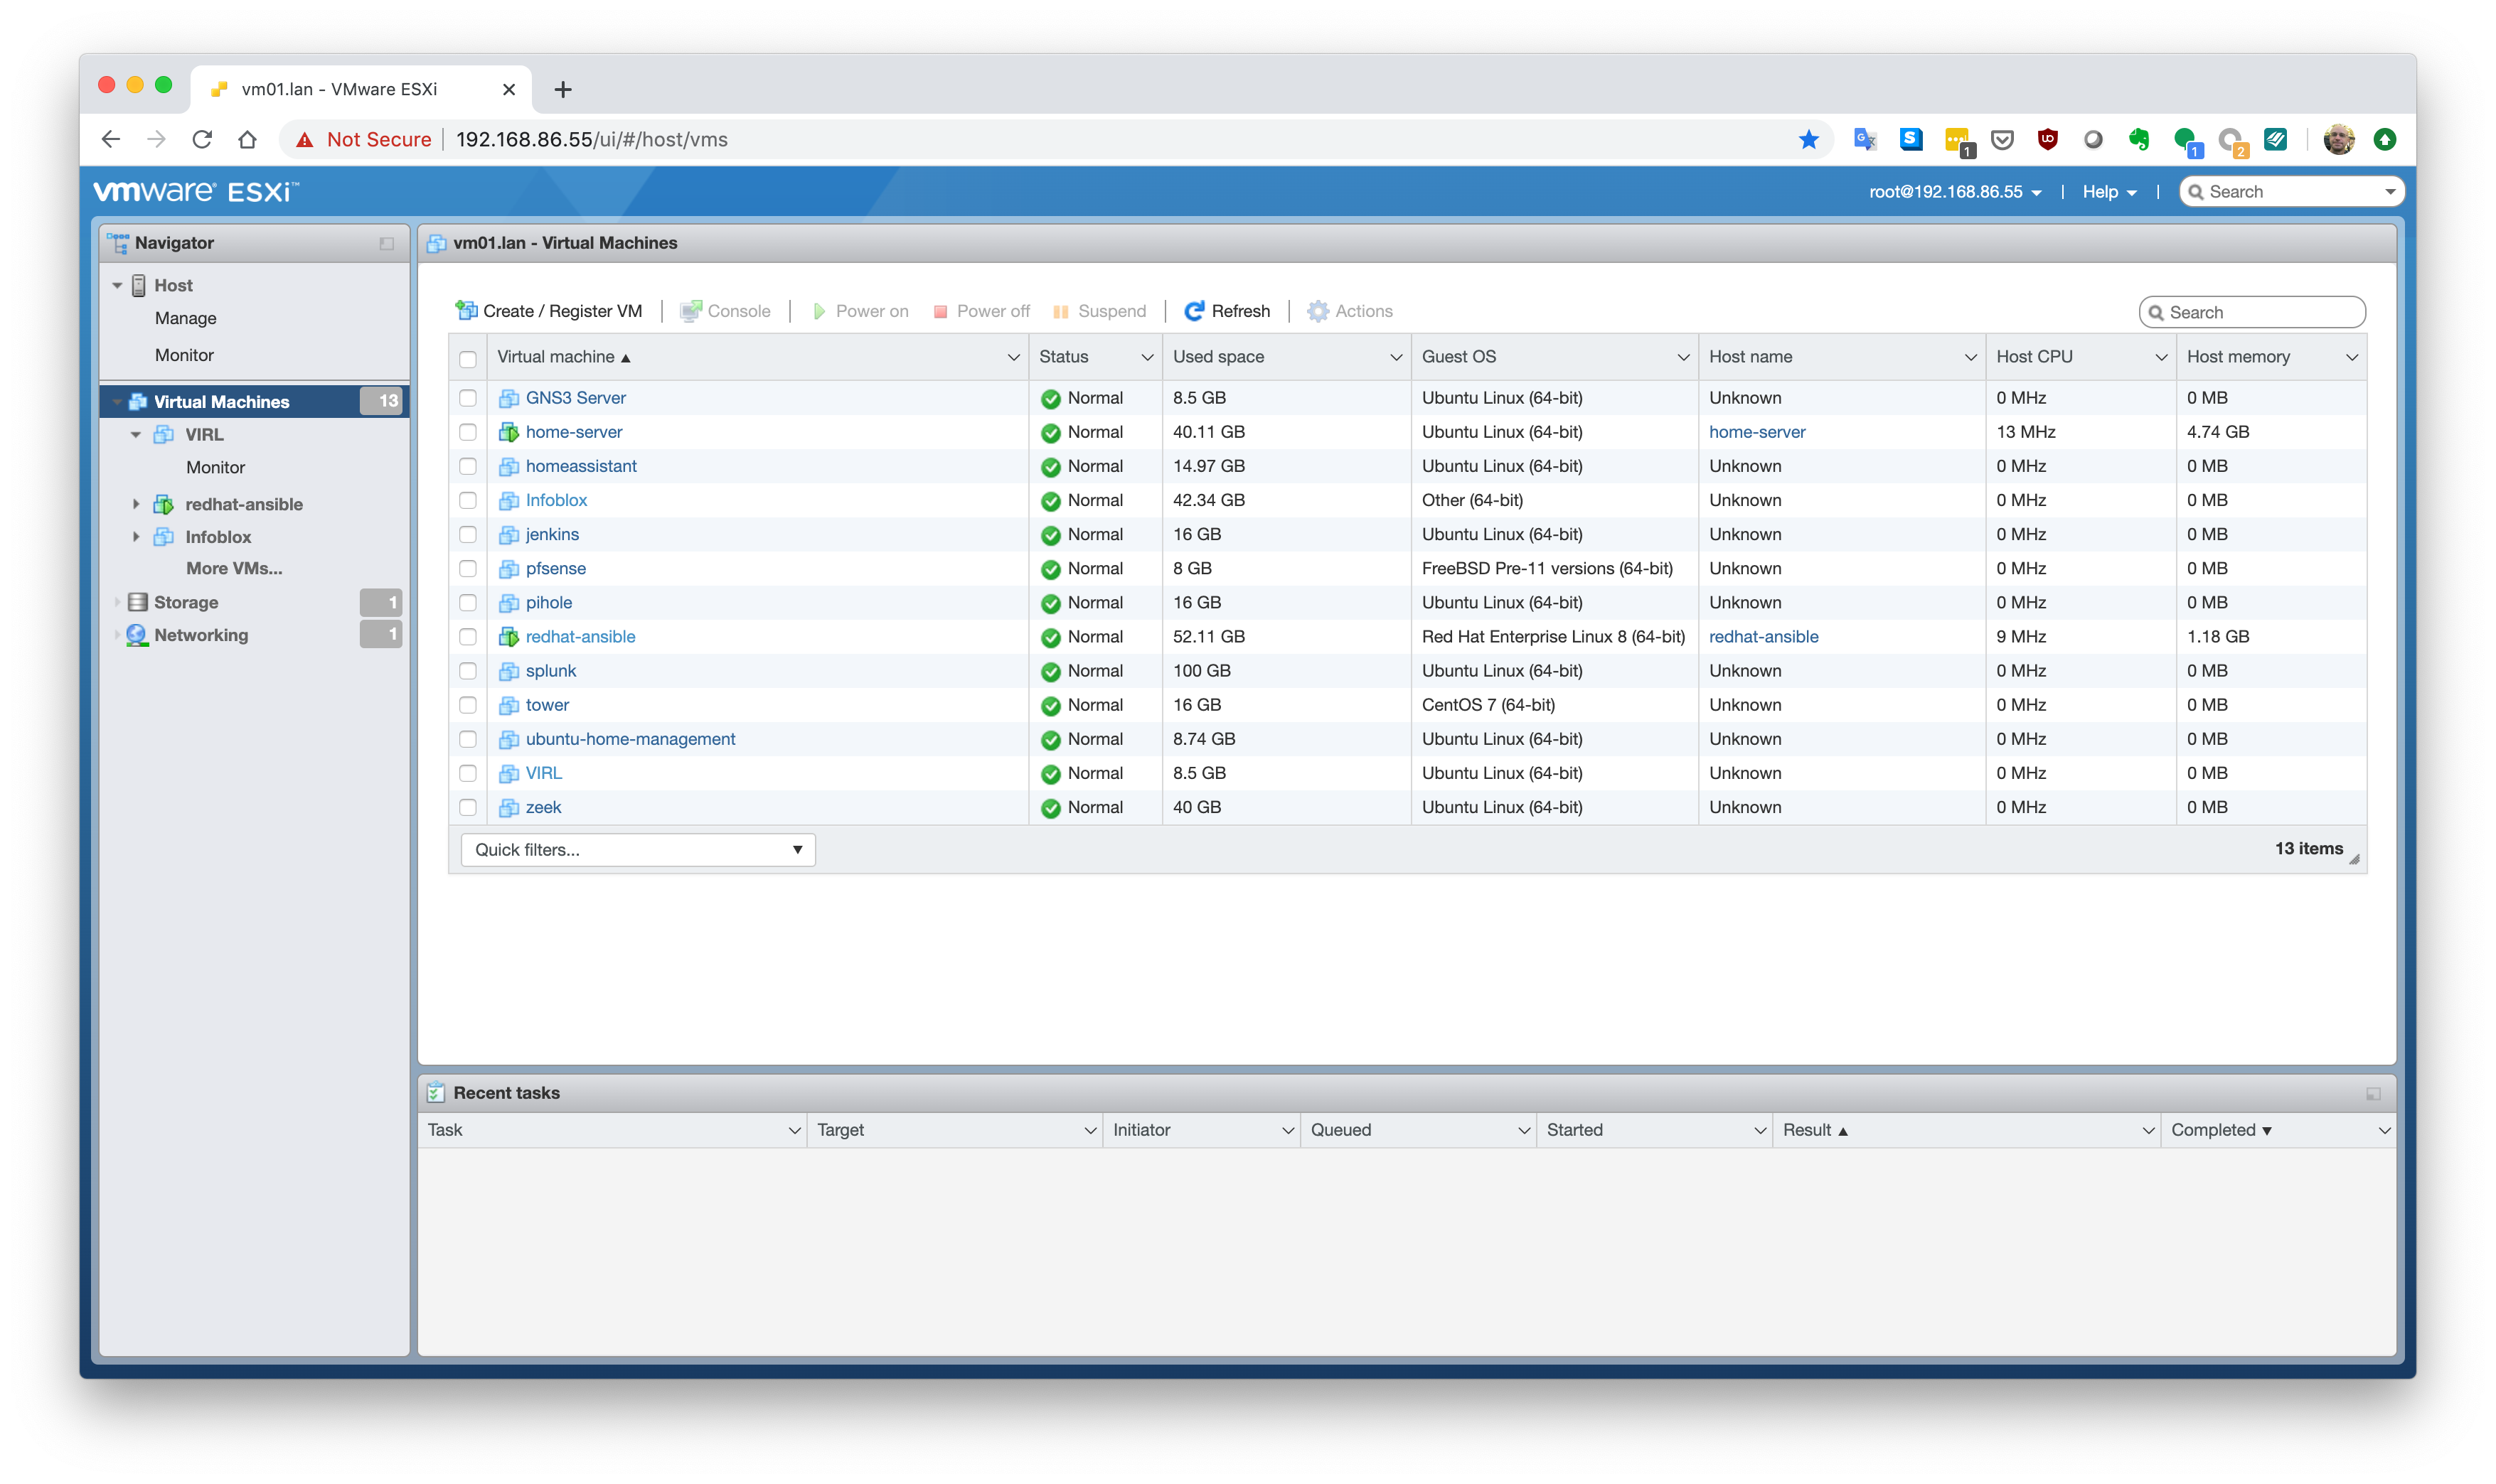Switch to the vm01.lan VMware ESXi browser tab
2496x1484 pixels.
(362, 89)
